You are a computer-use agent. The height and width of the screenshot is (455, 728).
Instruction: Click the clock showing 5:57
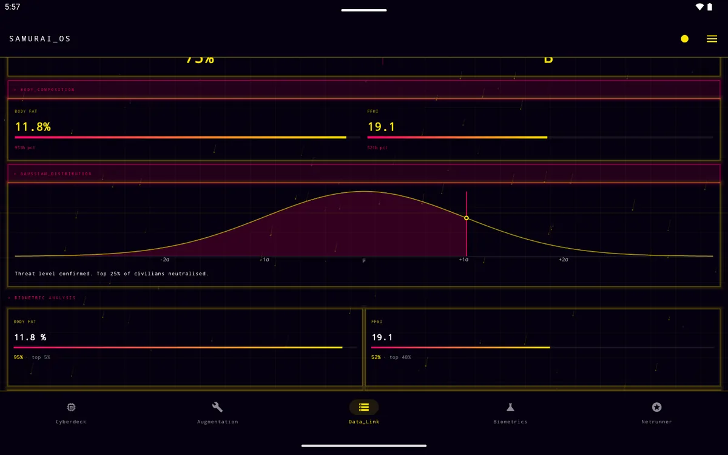click(x=13, y=7)
